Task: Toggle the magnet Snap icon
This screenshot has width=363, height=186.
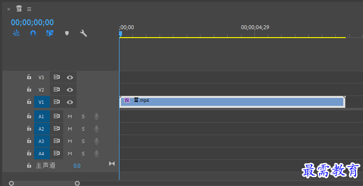Action: 33,34
